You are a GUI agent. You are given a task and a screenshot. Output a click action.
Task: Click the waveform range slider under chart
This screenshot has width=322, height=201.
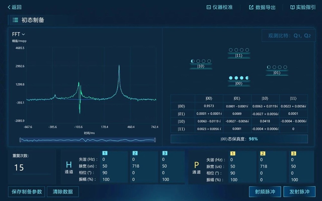[x=87, y=140]
